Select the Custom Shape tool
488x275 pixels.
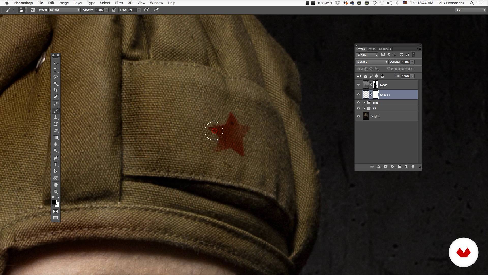[56, 178]
